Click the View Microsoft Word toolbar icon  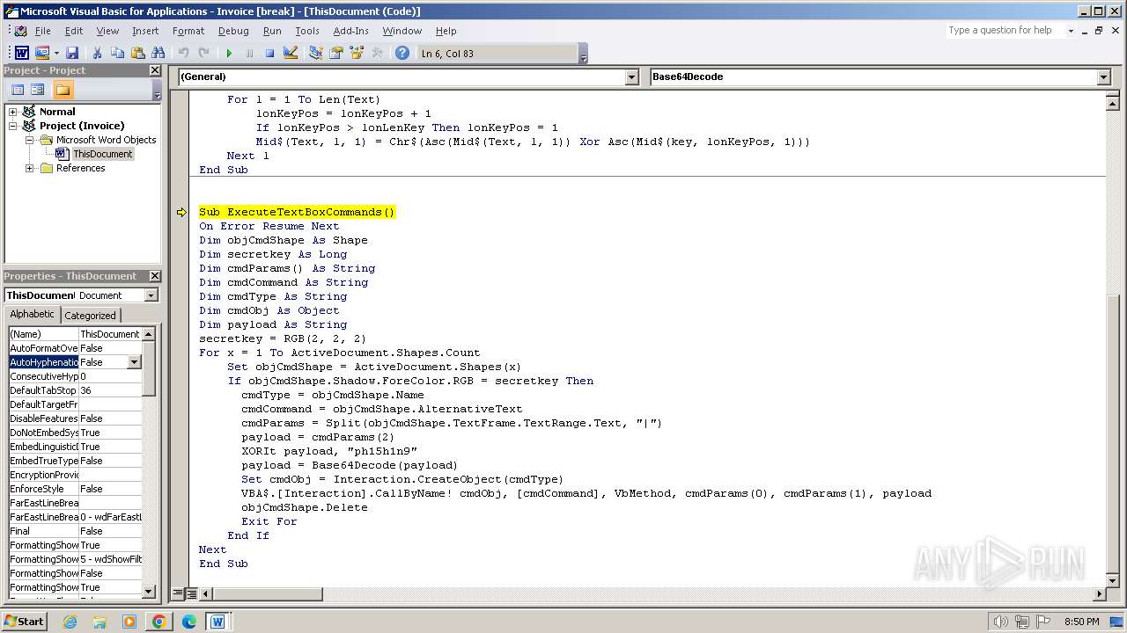click(x=21, y=54)
